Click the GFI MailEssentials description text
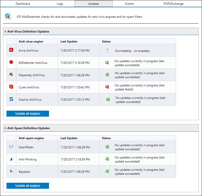 pyautogui.click(x=79, y=17)
